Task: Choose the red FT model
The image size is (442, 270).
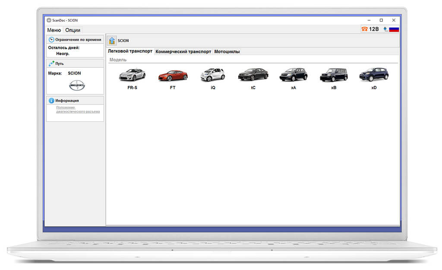Action: 173,76
